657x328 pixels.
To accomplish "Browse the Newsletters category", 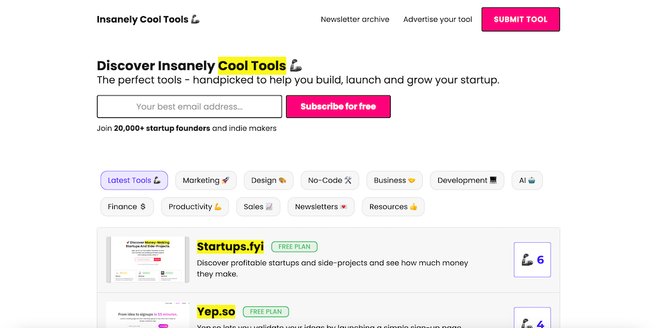I will click(x=321, y=207).
